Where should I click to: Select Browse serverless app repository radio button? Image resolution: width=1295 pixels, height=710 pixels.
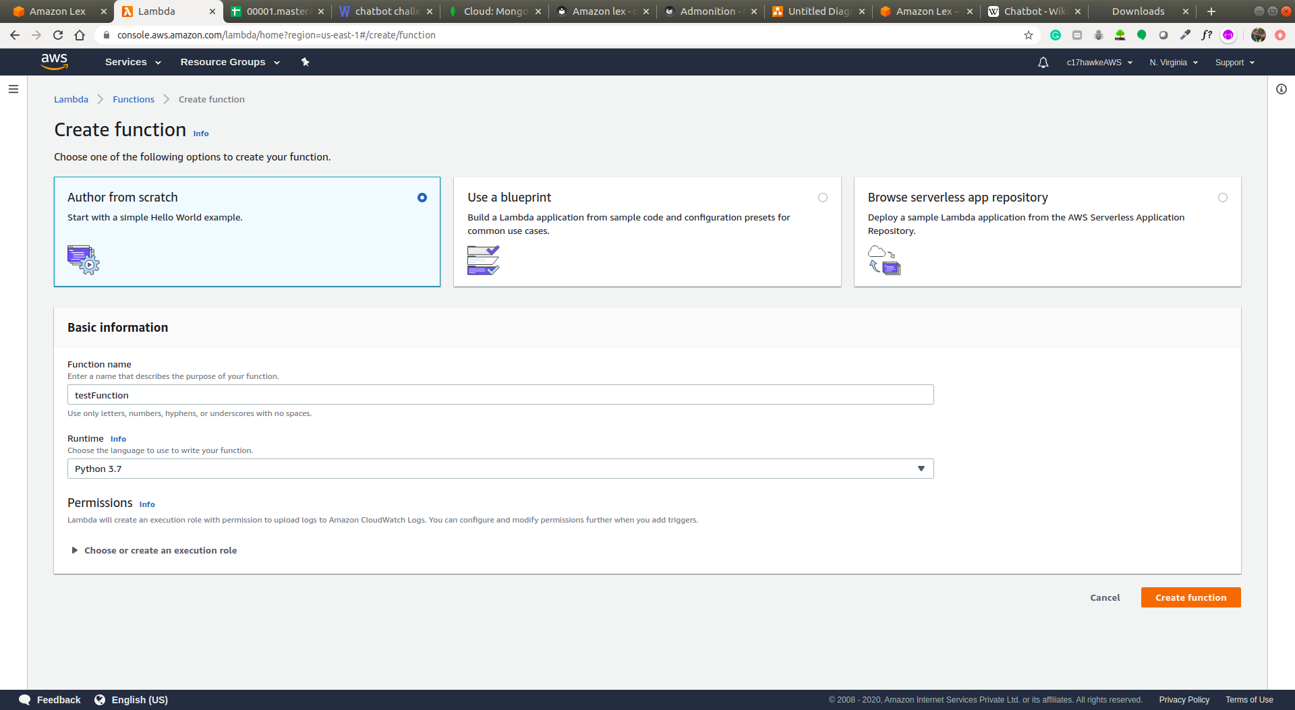1223,198
